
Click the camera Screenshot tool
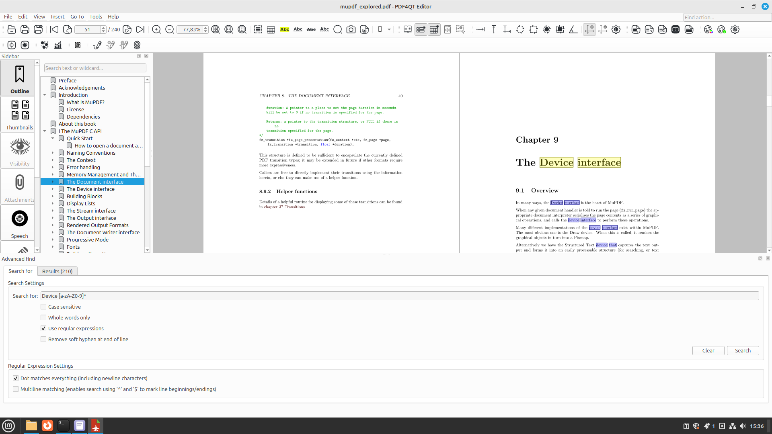[351, 29]
